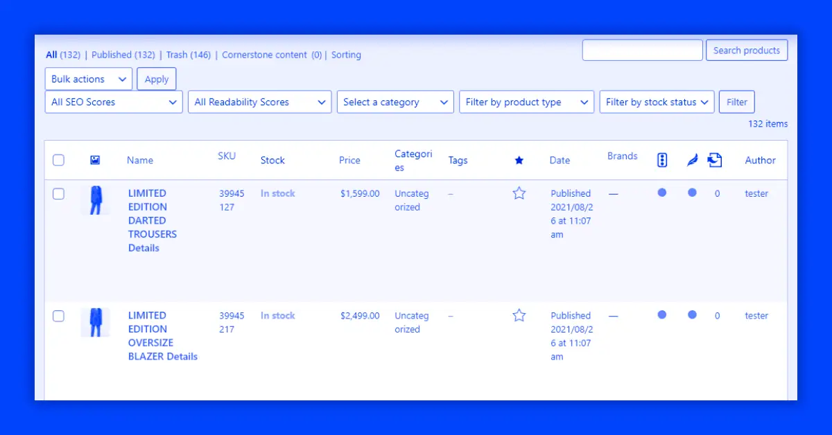Select the Darted Trousers product checkbox

coord(58,194)
